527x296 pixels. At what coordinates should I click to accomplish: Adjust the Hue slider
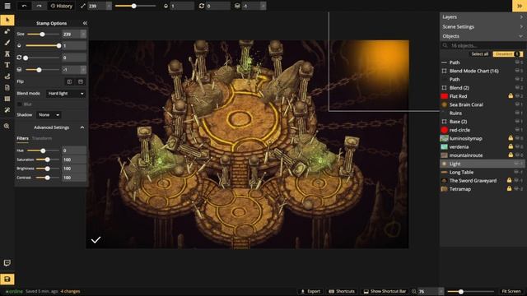[x=43, y=150]
